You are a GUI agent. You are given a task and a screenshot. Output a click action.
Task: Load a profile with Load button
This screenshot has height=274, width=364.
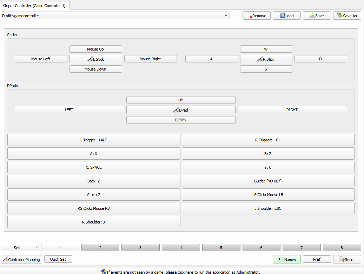click(x=286, y=15)
